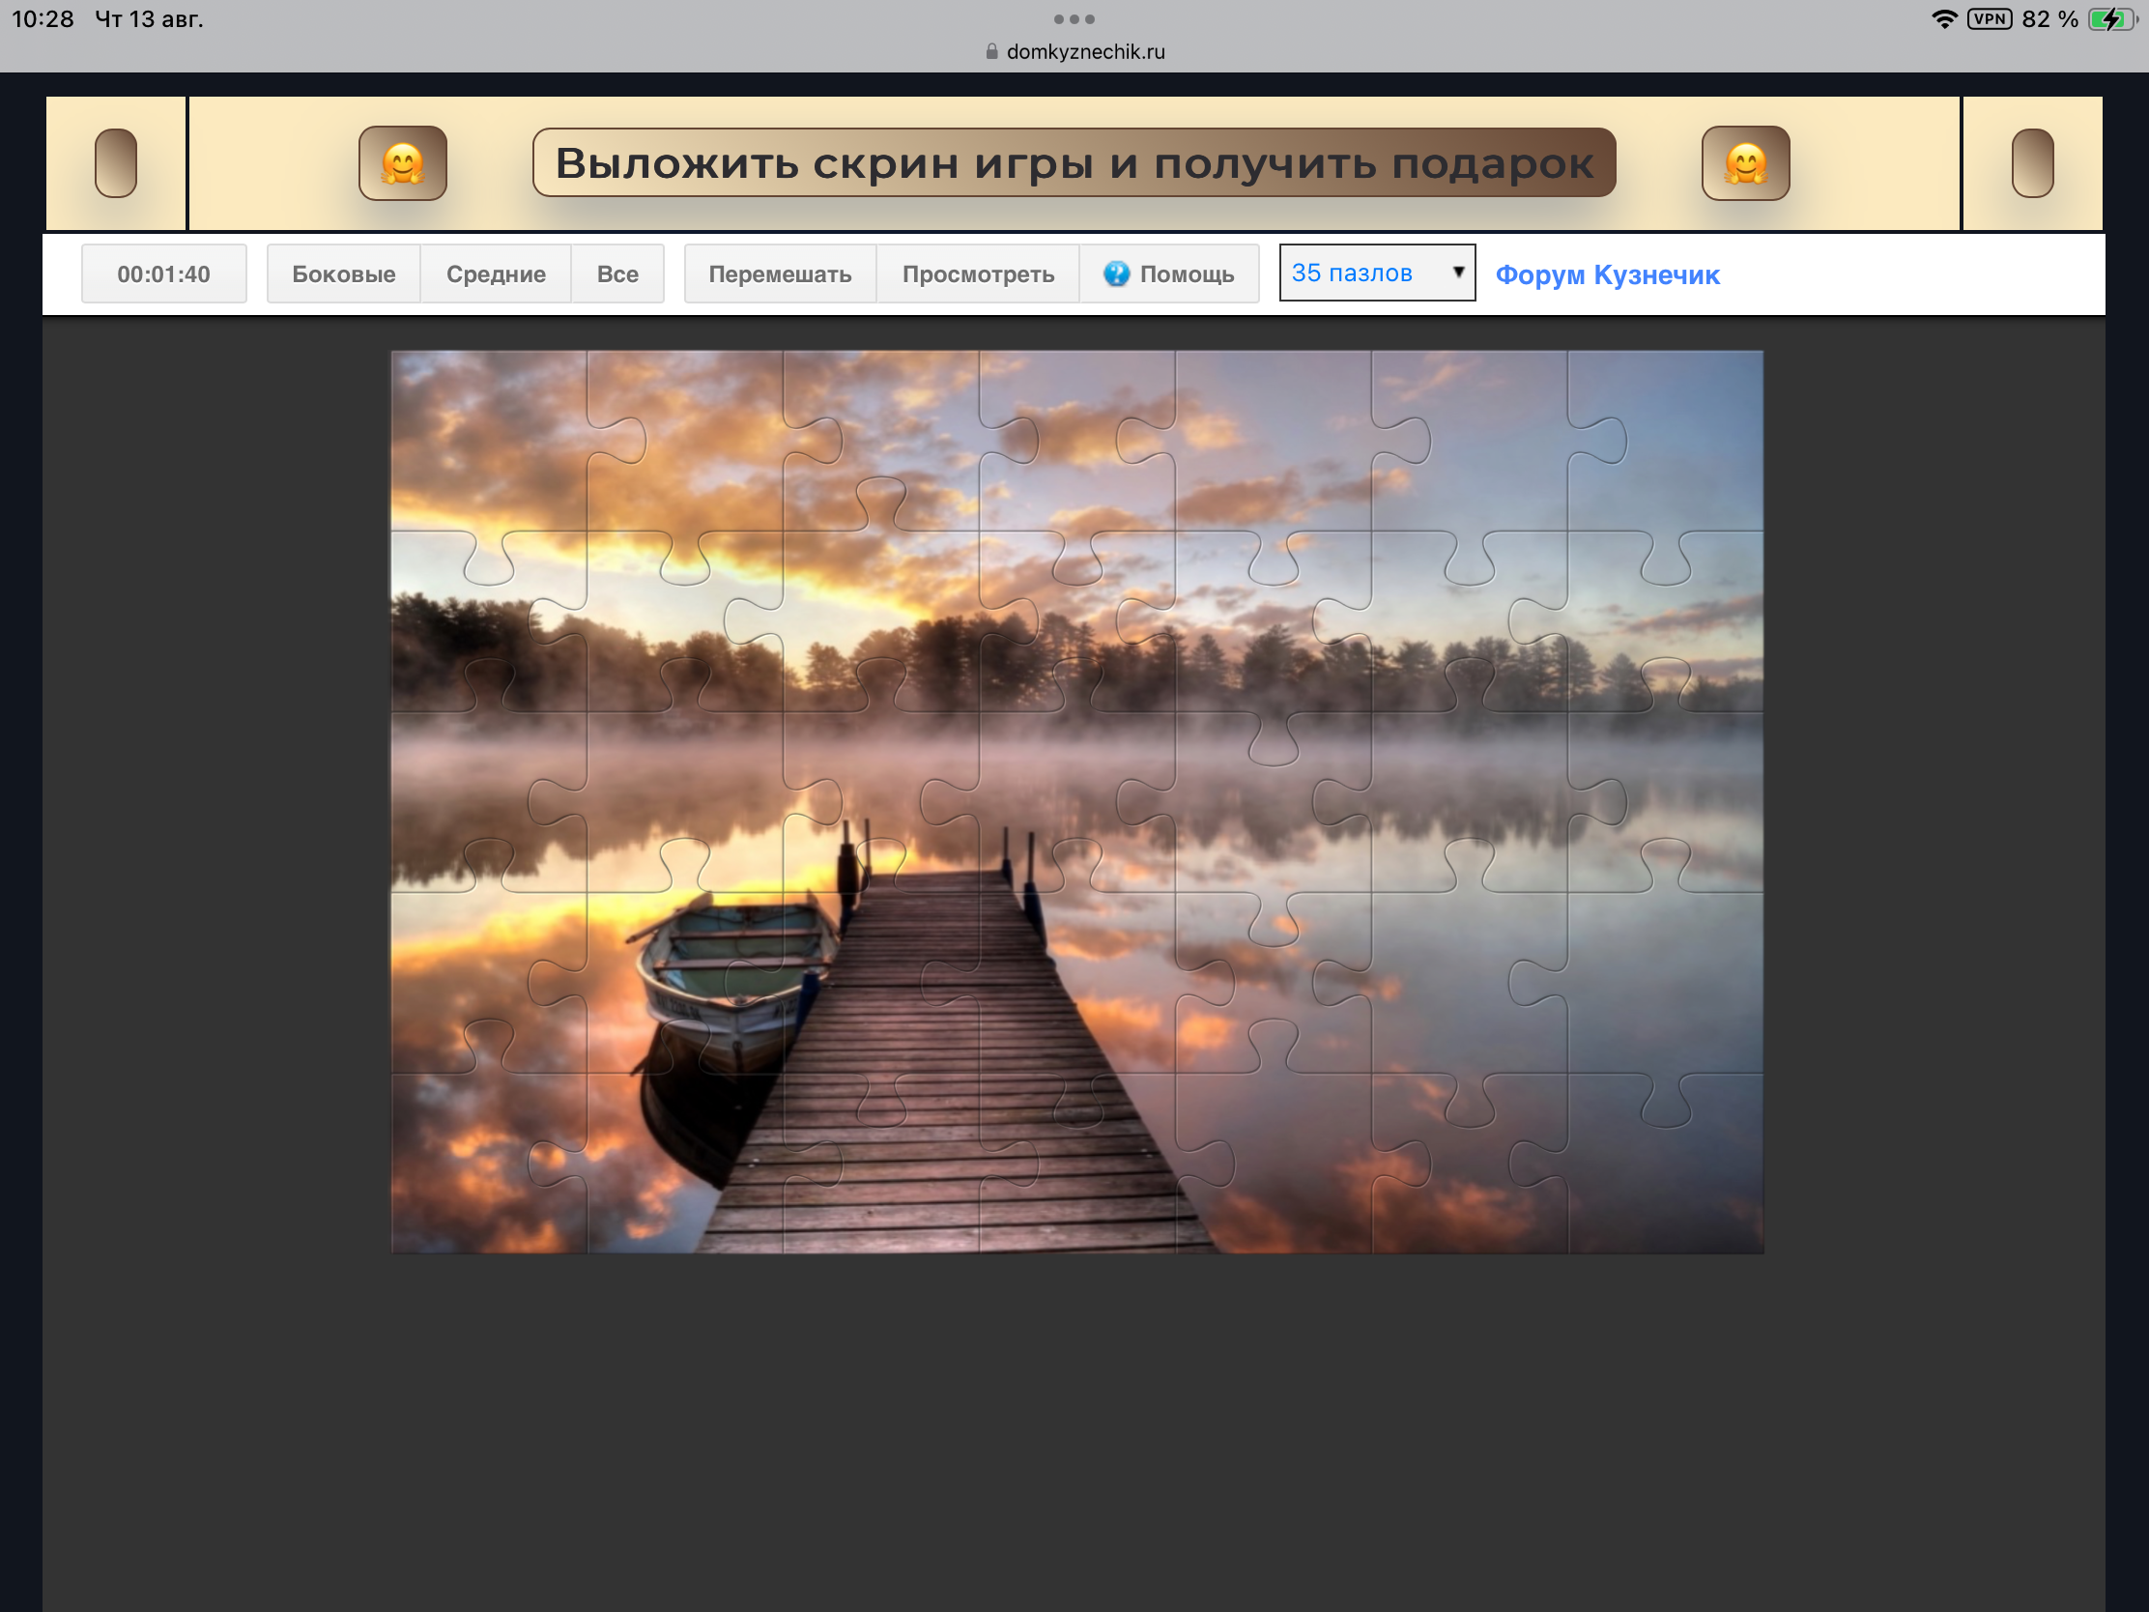
Task: Tap the rounded button in the left banner panel
Action: (116, 163)
